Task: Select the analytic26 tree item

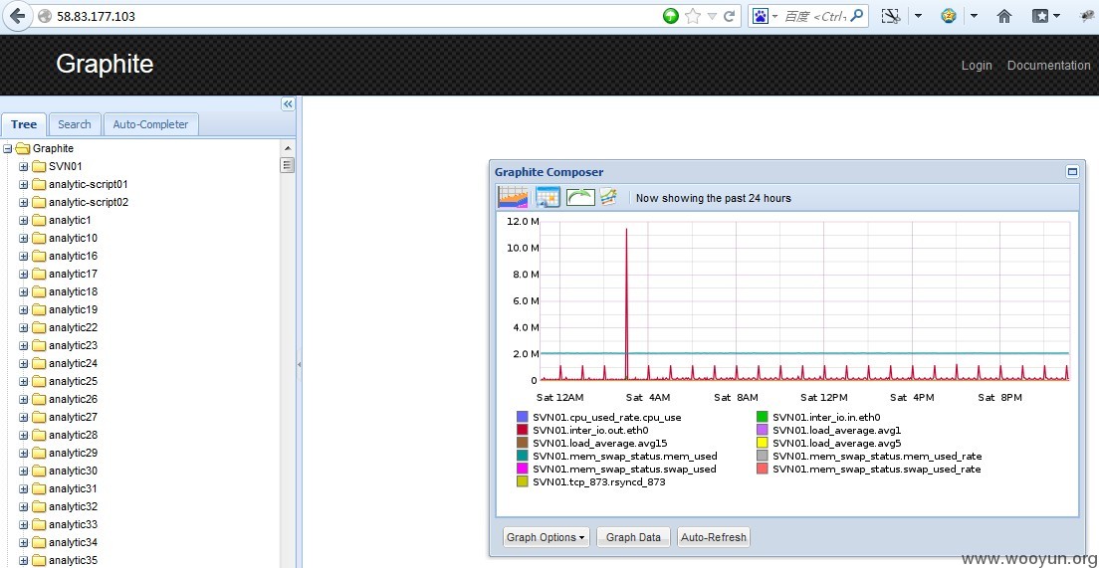Action: [73, 399]
